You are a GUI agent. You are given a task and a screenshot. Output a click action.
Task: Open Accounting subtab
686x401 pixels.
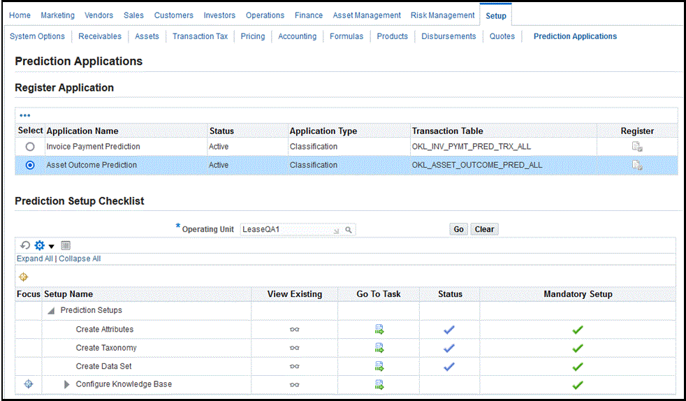point(297,36)
